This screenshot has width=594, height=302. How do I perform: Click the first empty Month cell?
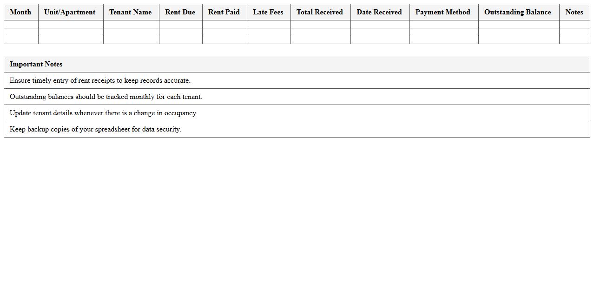[x=20, y=24]
